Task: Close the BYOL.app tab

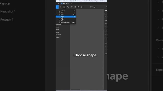Action: [x=69, y=4]
